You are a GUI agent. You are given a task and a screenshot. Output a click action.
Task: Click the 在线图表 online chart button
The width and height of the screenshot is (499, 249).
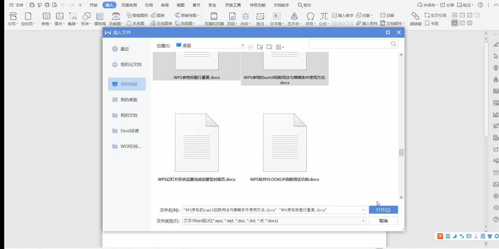pos(161,24)
